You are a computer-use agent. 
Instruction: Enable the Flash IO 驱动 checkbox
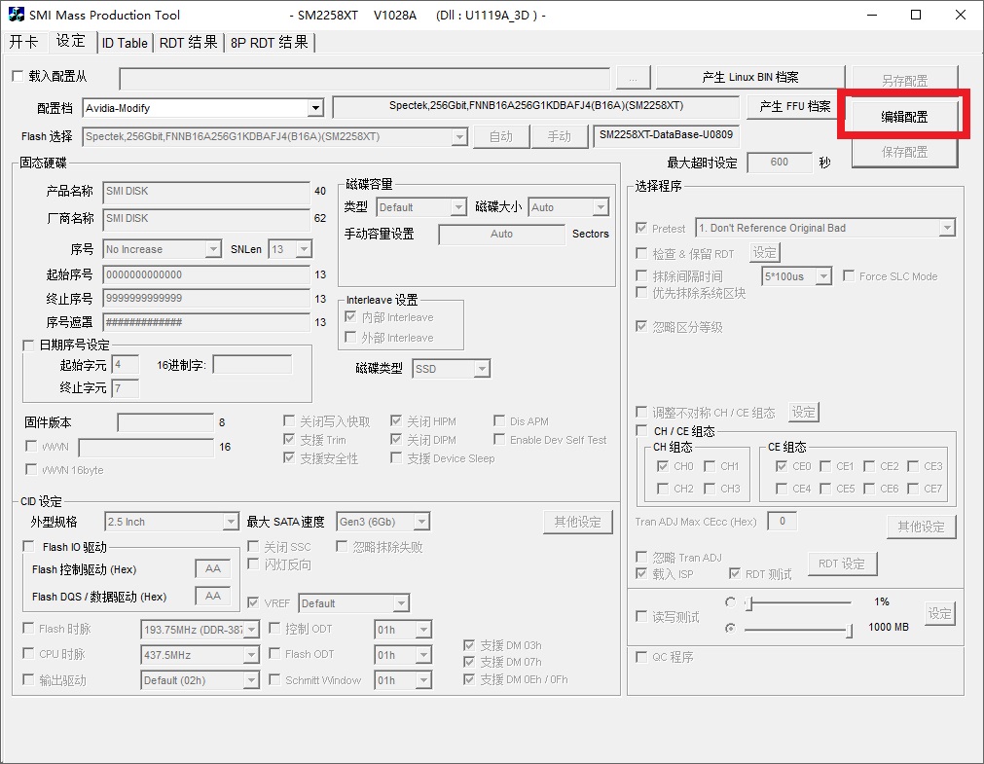28,547
